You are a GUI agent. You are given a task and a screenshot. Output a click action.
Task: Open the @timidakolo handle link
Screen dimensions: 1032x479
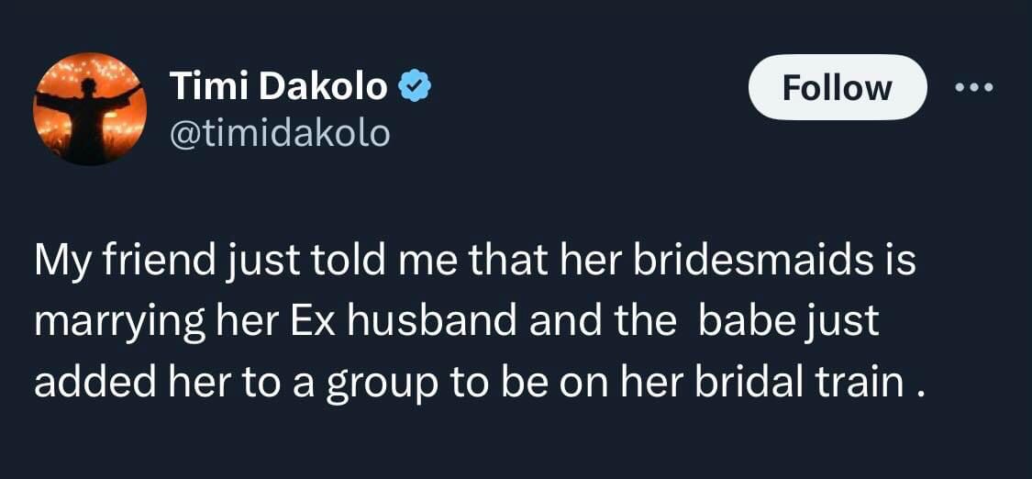[x=281, y=134]
